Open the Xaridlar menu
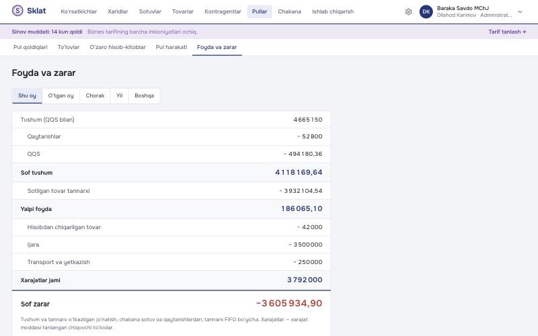Viewport: 538px width, 336px height. click(x=118, y=11)
